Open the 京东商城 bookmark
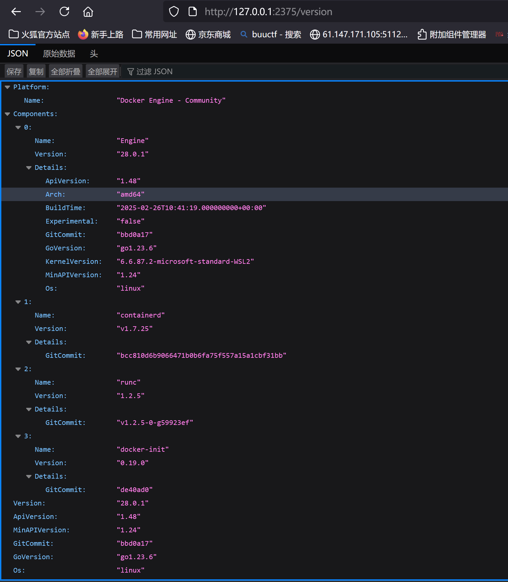The height and width of the screenshot is (582, 508). coord(208,34)
